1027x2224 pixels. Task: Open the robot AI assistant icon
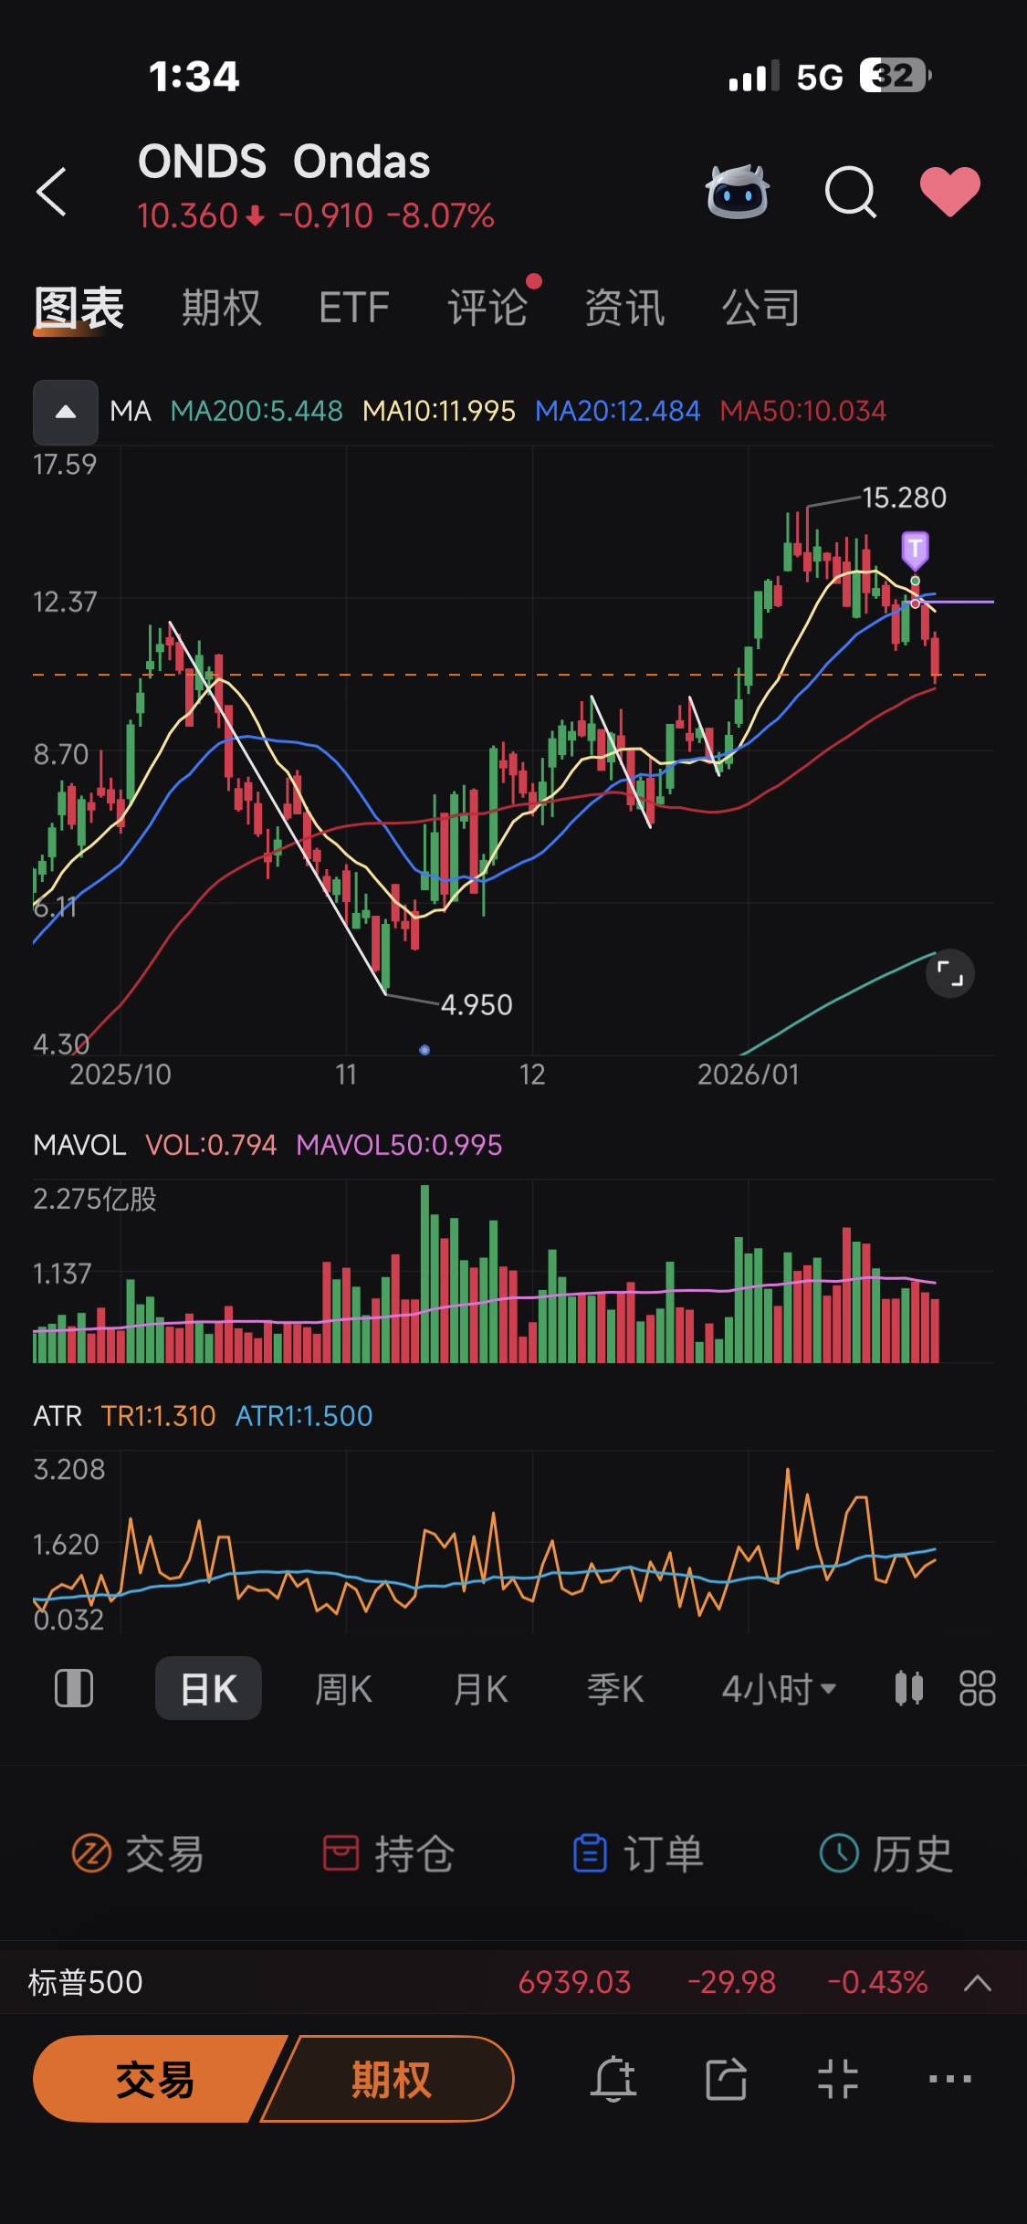click(738, 192)
